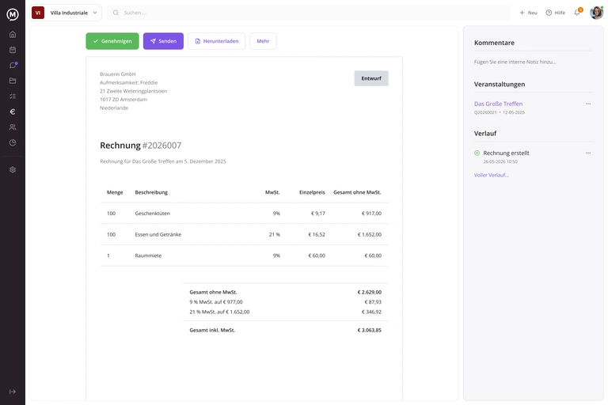Click the search magnifier icon

pos(116,13)
